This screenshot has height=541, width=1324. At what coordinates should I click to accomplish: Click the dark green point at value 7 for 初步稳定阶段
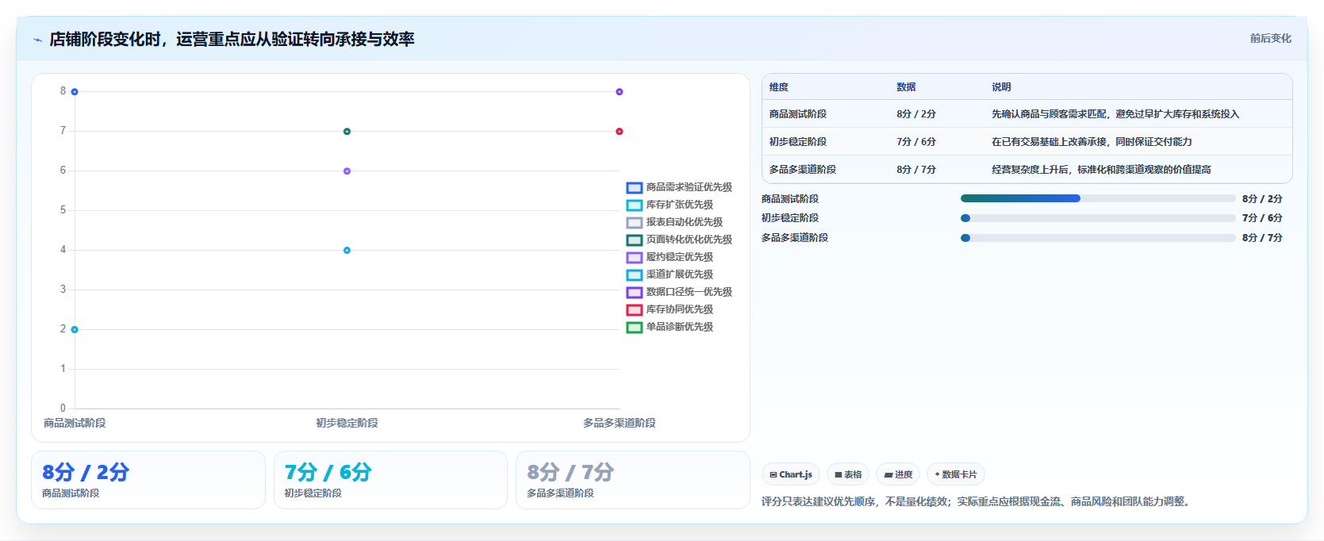tap(347, 132)
